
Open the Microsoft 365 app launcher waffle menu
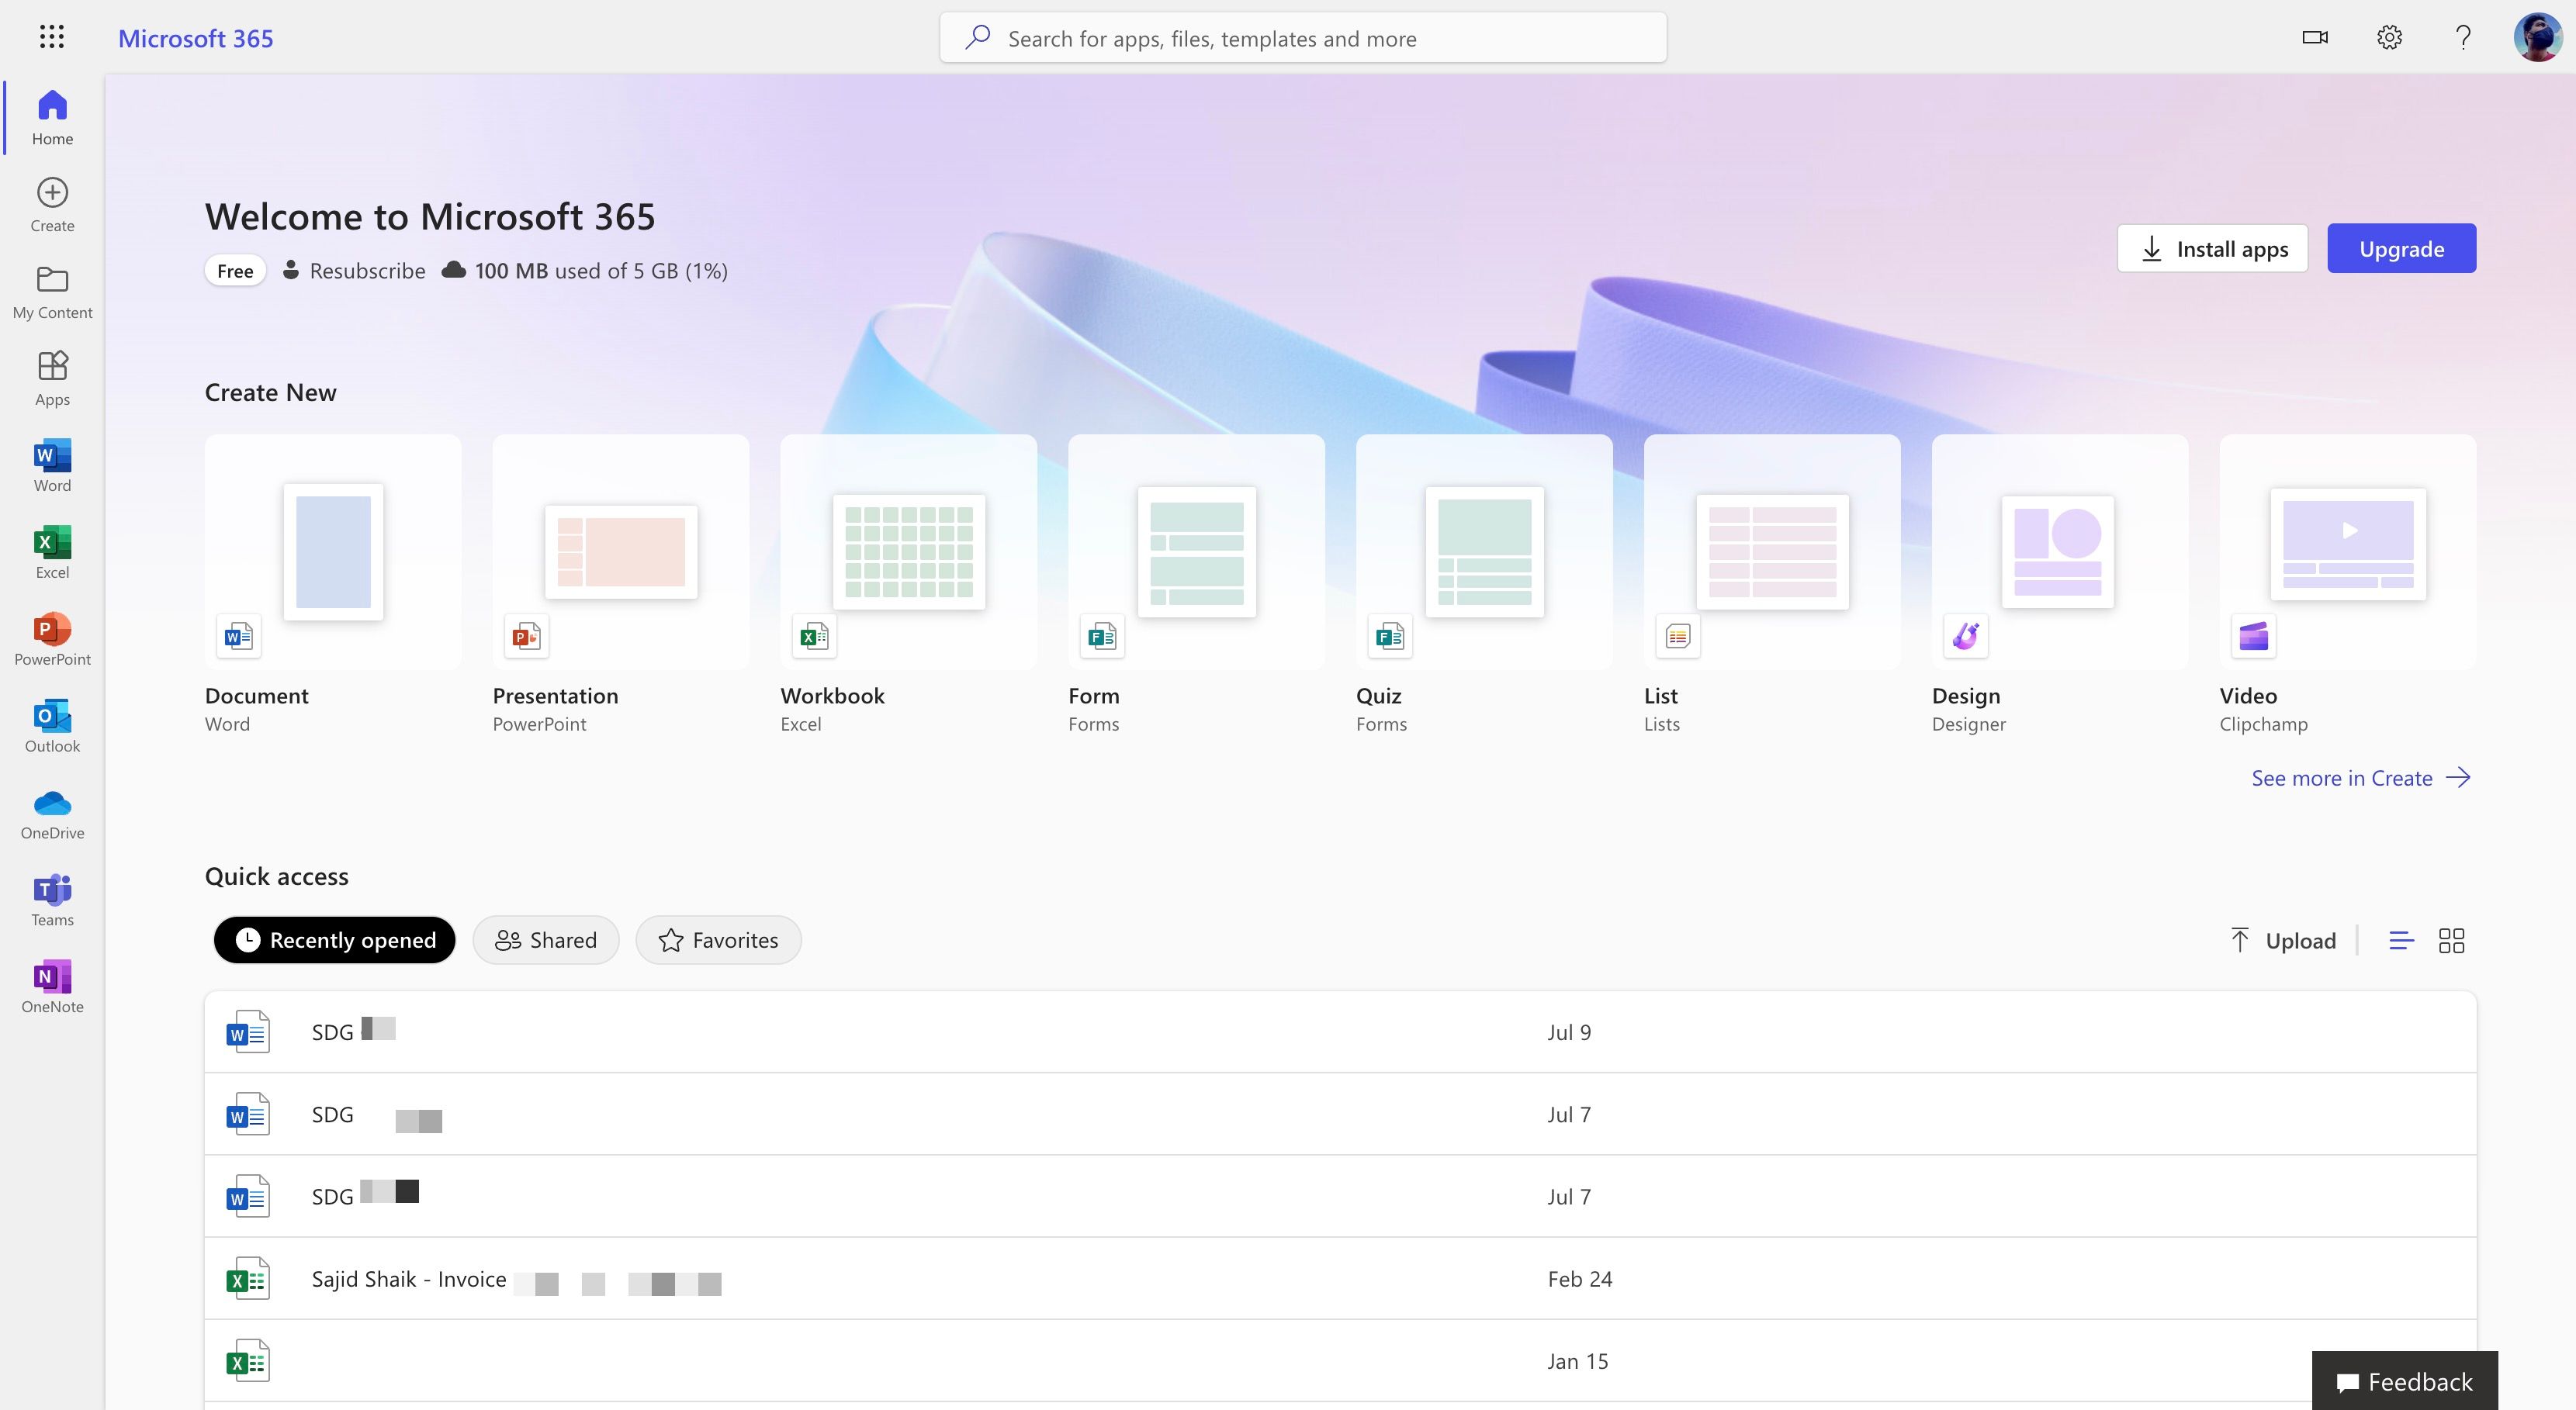(x=52, y=37)
